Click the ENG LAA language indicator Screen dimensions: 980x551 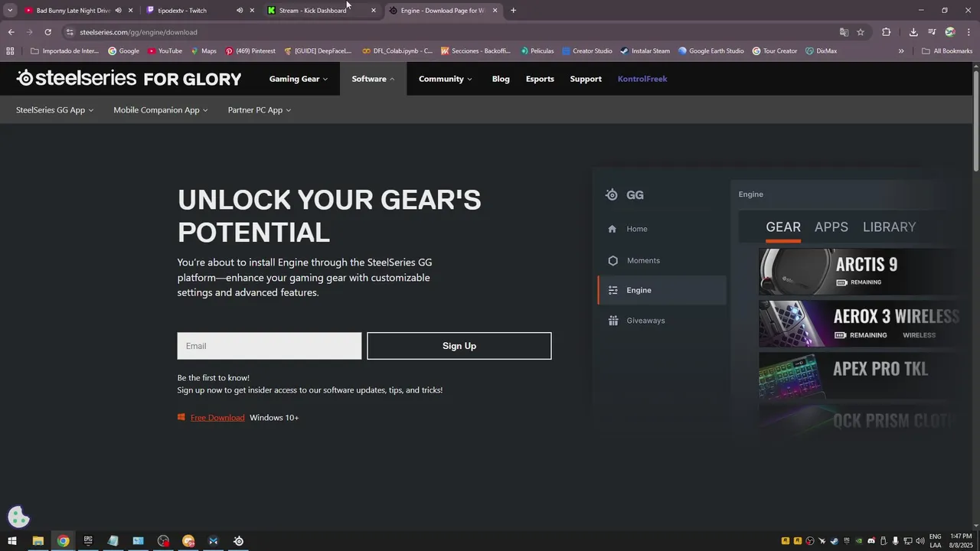[936, 541]
